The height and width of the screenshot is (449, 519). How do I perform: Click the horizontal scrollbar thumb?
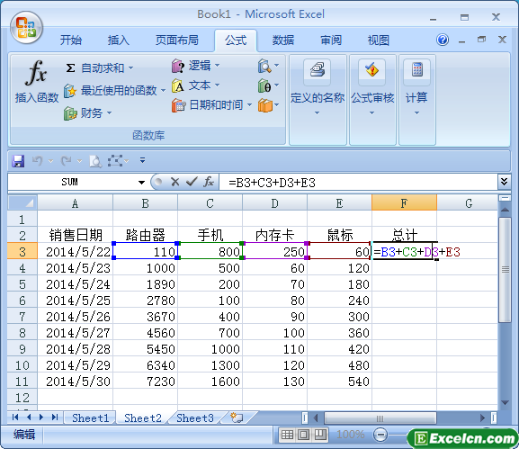pos(380,418)
